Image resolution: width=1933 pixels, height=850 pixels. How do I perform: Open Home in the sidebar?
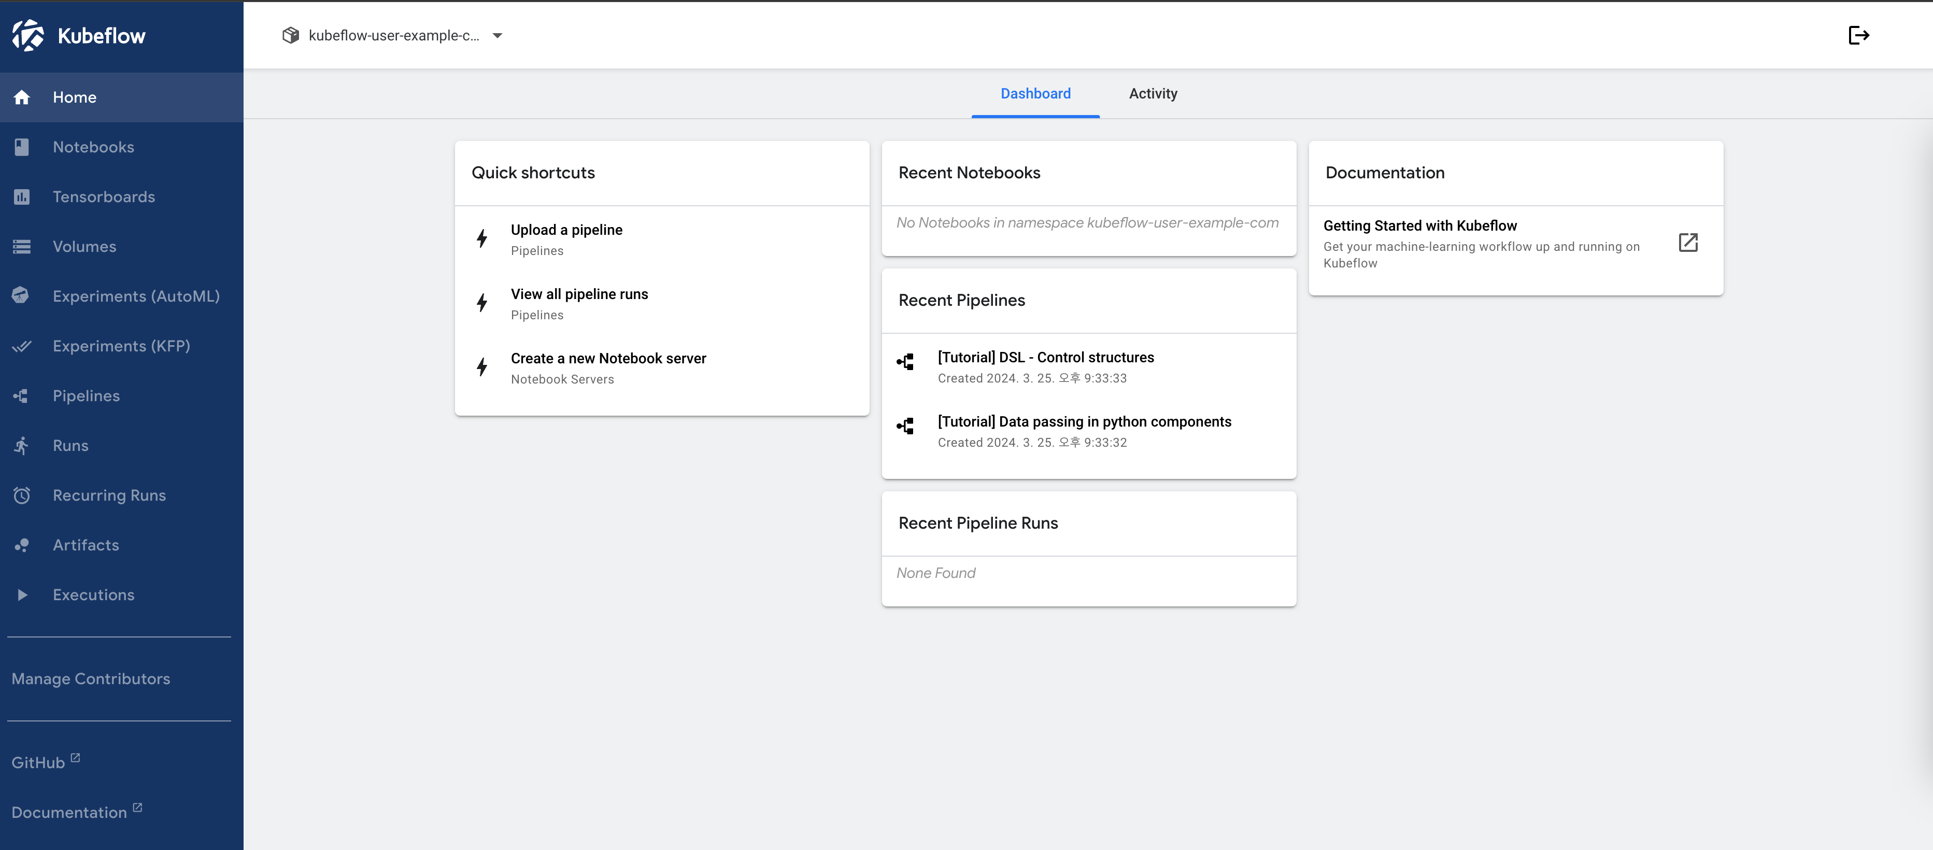point(122,97)
